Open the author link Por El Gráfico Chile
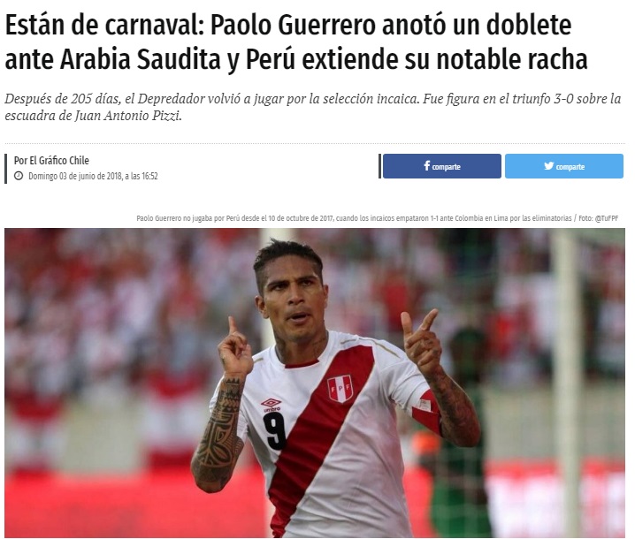The image size is (635, 539). 51,161
